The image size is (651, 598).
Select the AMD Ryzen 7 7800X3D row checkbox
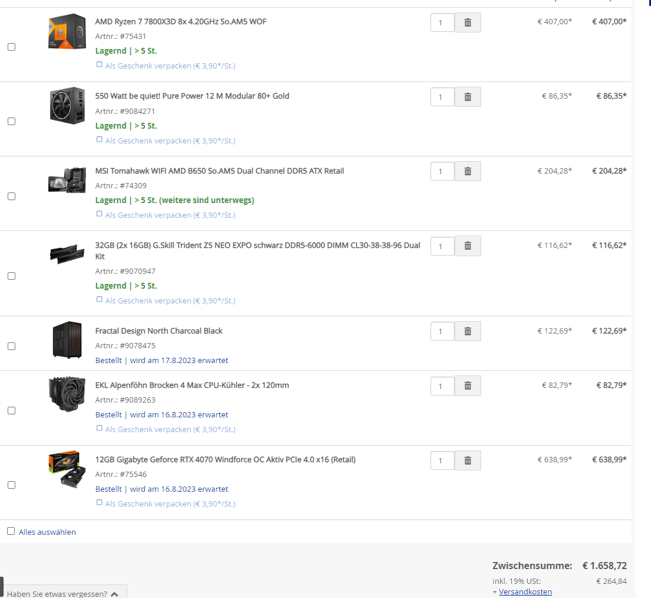[x=12, y=47]
